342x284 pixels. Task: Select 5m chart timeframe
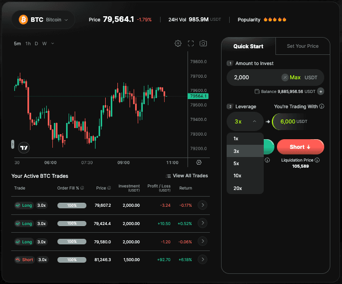(x=17, y=43)
